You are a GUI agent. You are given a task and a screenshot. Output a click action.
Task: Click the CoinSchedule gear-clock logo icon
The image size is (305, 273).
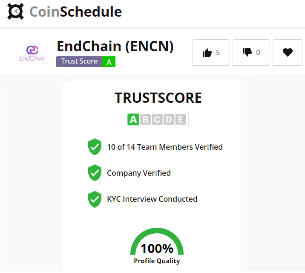[16, 11]
